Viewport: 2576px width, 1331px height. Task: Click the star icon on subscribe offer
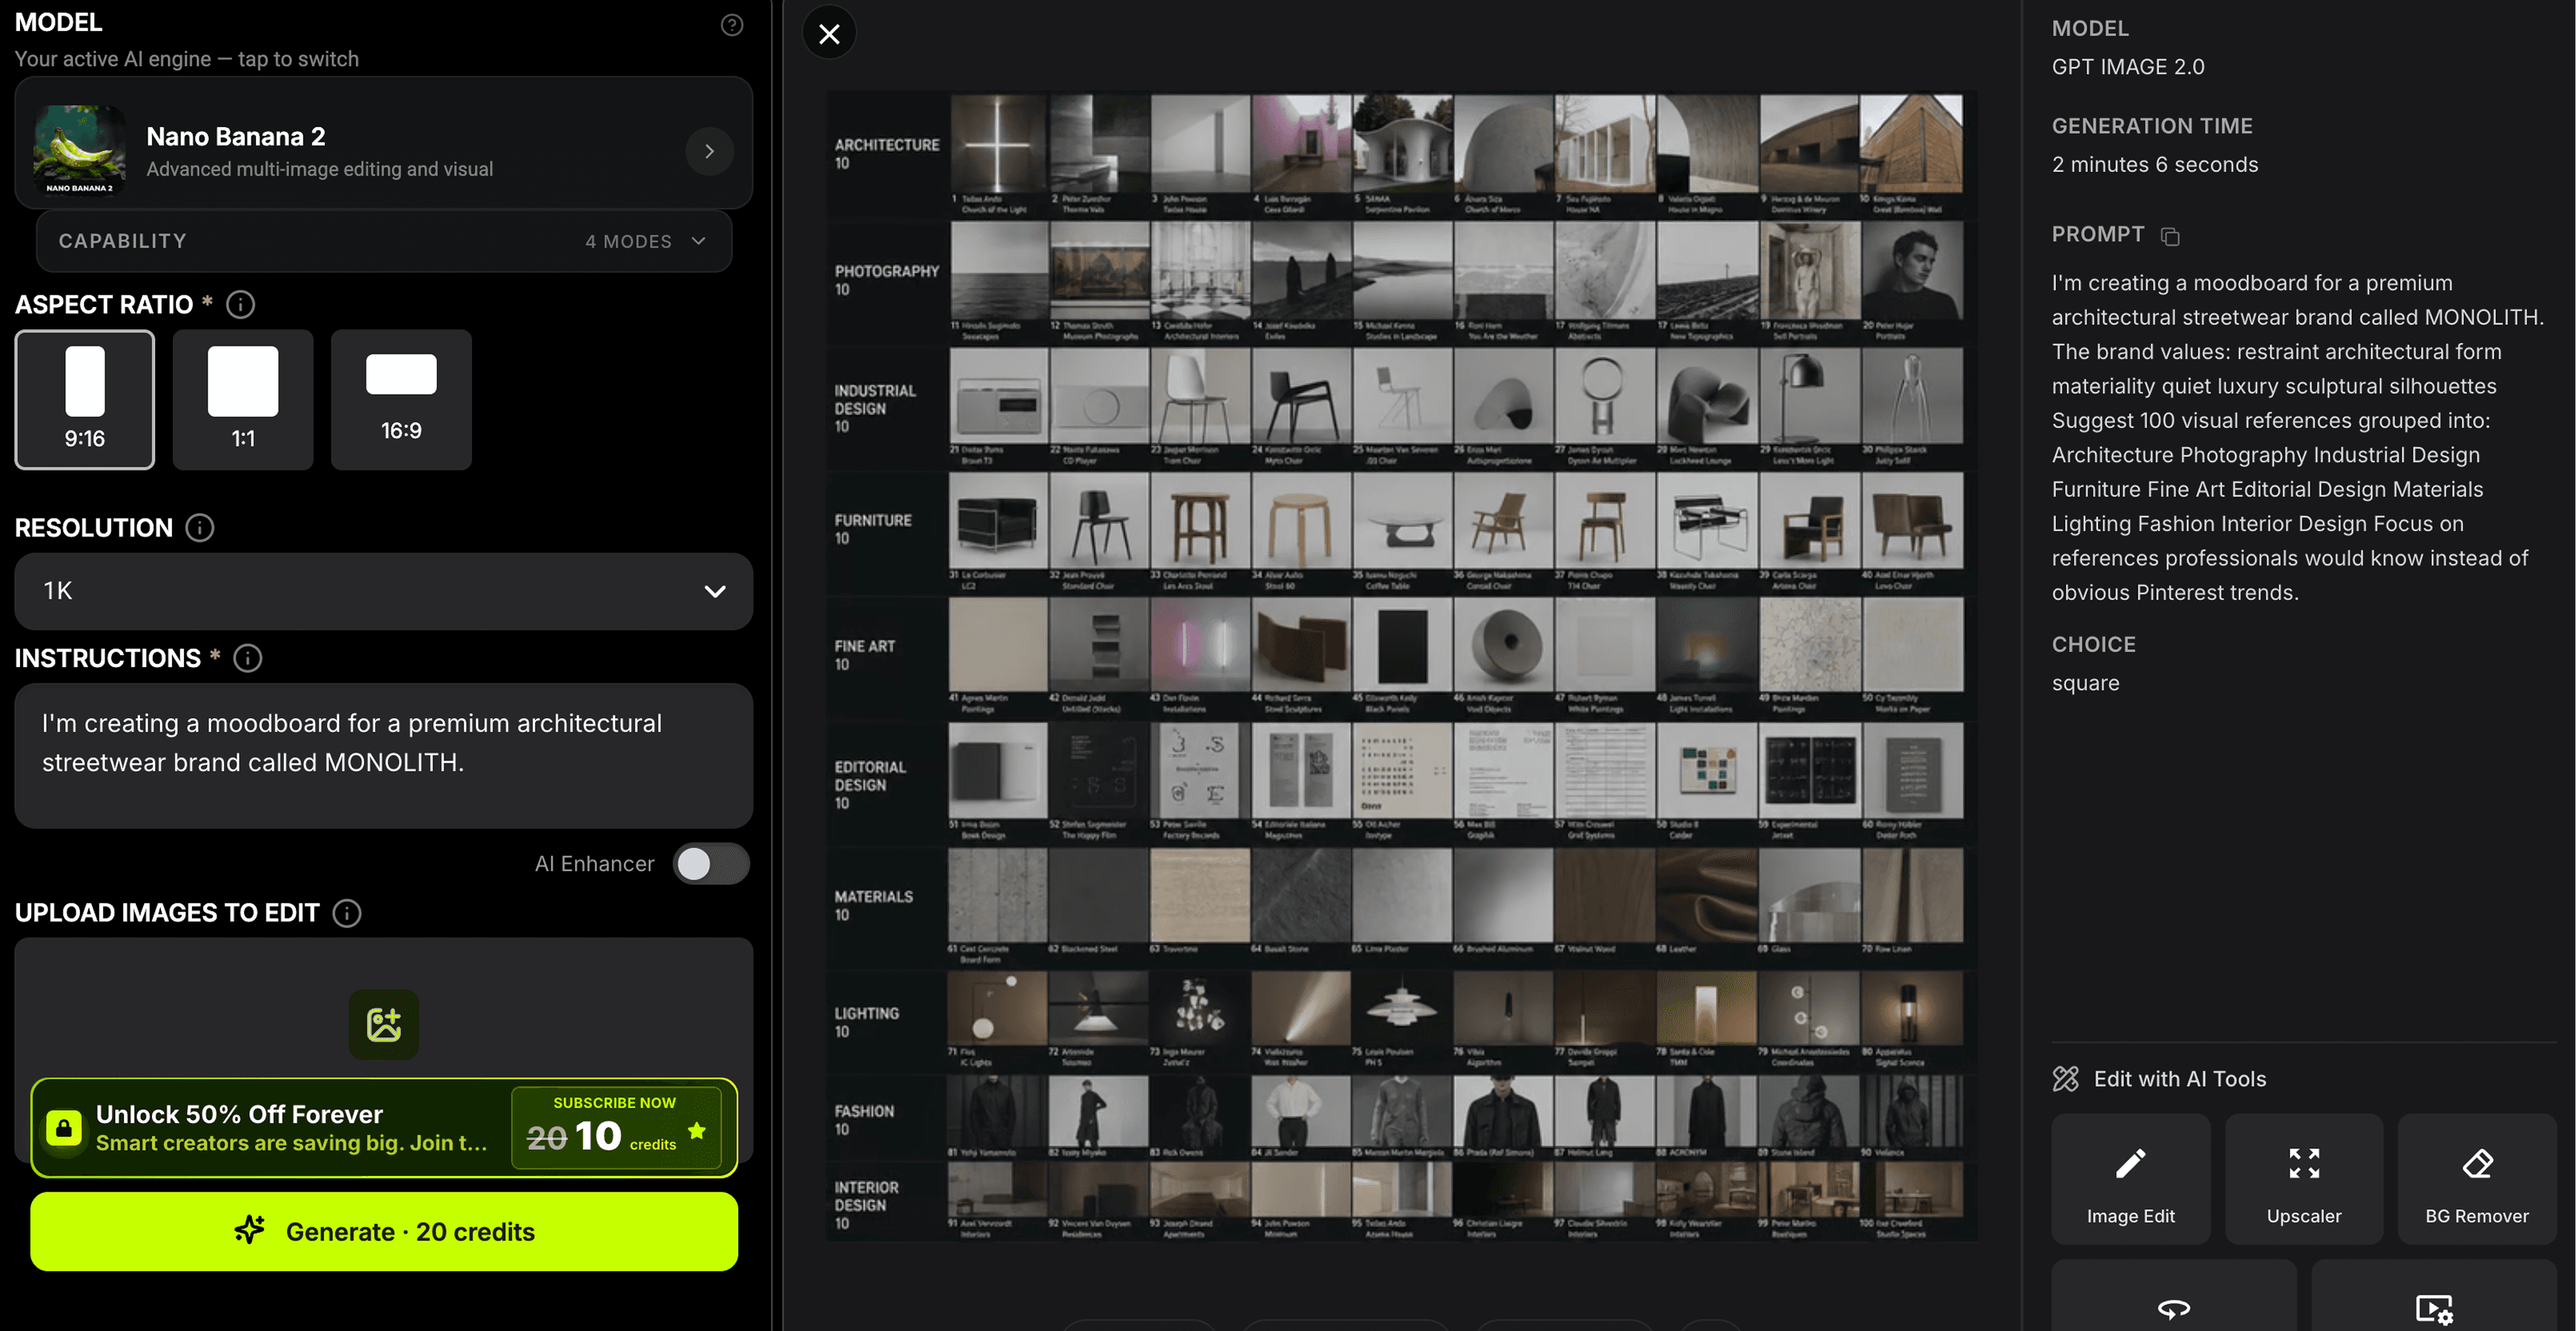tap(697, 1131)
